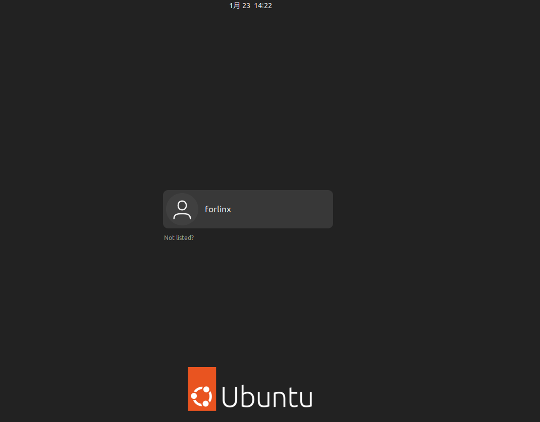Click the forlinx user avatar icon
Screen dimensions: 540x422
pyautogui.click(x=182, y=209)
